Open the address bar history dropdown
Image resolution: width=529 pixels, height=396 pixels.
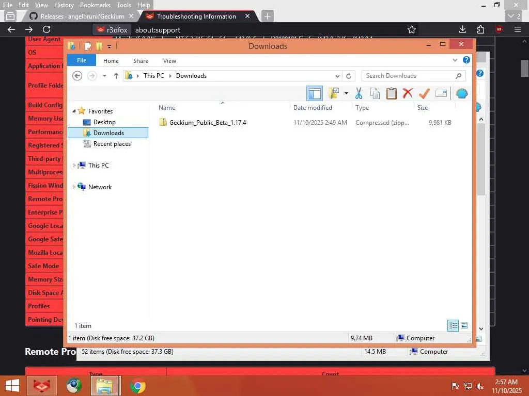click(x=337, y=76)
